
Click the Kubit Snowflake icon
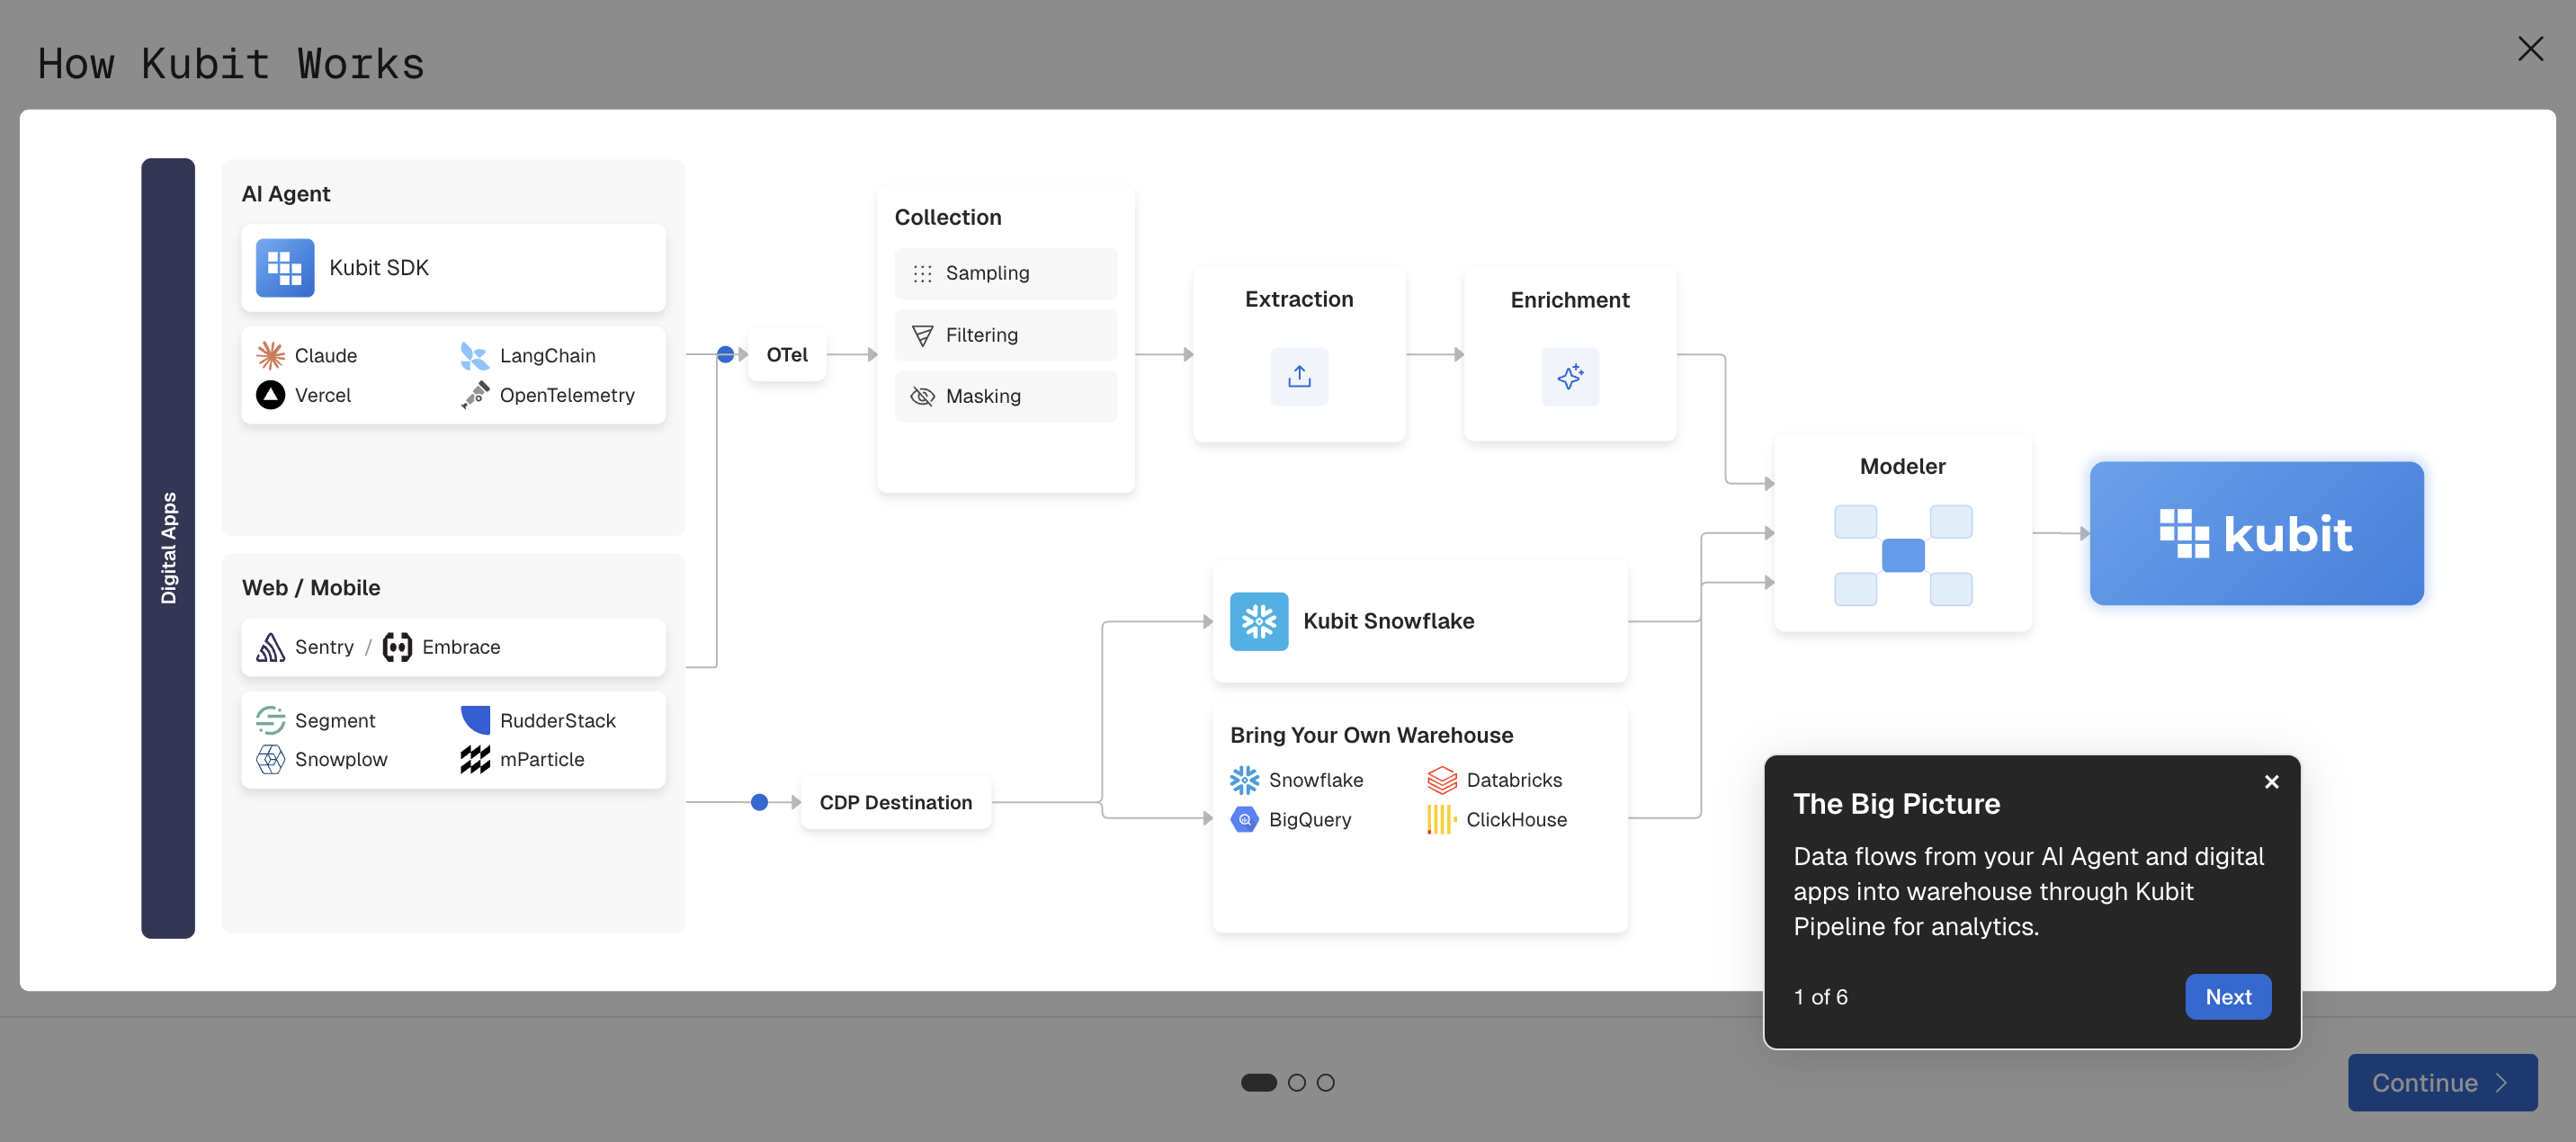1259,621
